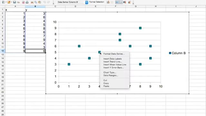206x116 pixels.
Task: Click cell B12 with value 6
Action: 35,51
